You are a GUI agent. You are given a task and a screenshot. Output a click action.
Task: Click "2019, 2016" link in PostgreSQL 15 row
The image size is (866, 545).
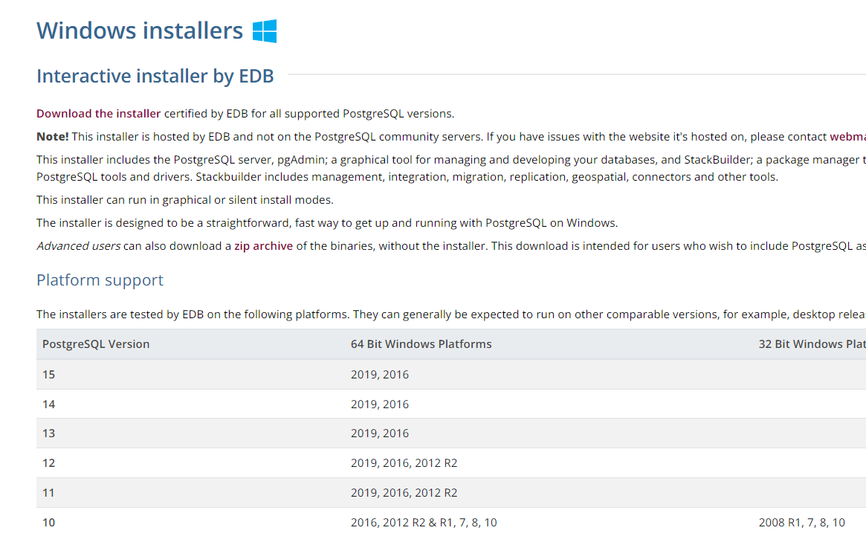(380, 374)
